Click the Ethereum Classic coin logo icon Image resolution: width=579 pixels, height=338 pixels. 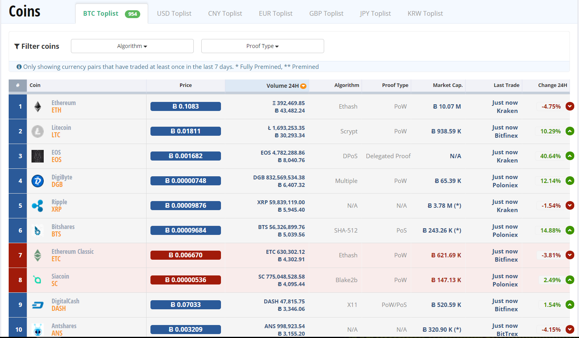(x=37, y=255)
